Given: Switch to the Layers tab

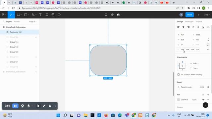Looking at the screenshot, I should coord(9,21).
